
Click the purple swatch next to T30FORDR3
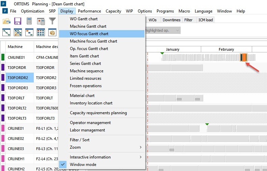(x=3, y=88)
